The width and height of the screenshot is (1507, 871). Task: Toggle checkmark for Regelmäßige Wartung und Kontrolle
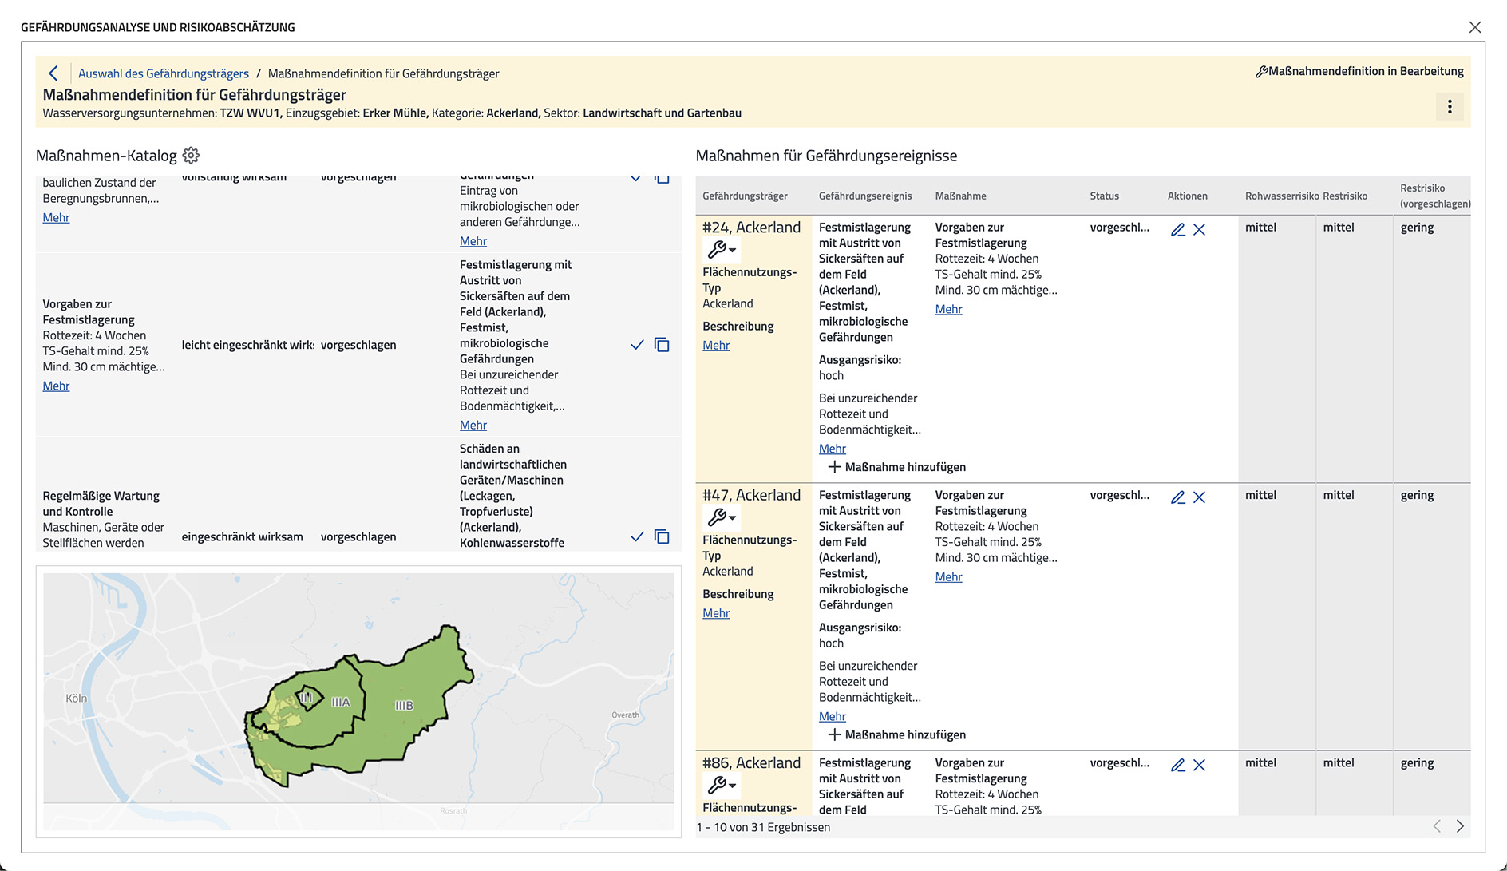(x=636, y=536)
